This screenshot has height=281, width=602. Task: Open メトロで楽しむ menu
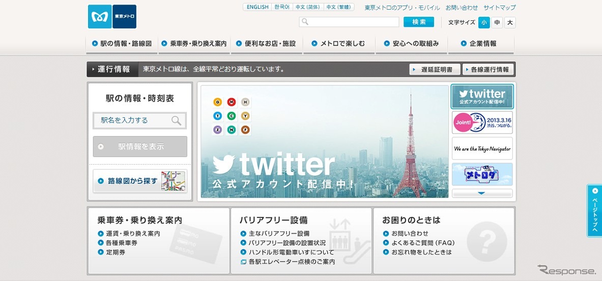[x=338, y=44]
